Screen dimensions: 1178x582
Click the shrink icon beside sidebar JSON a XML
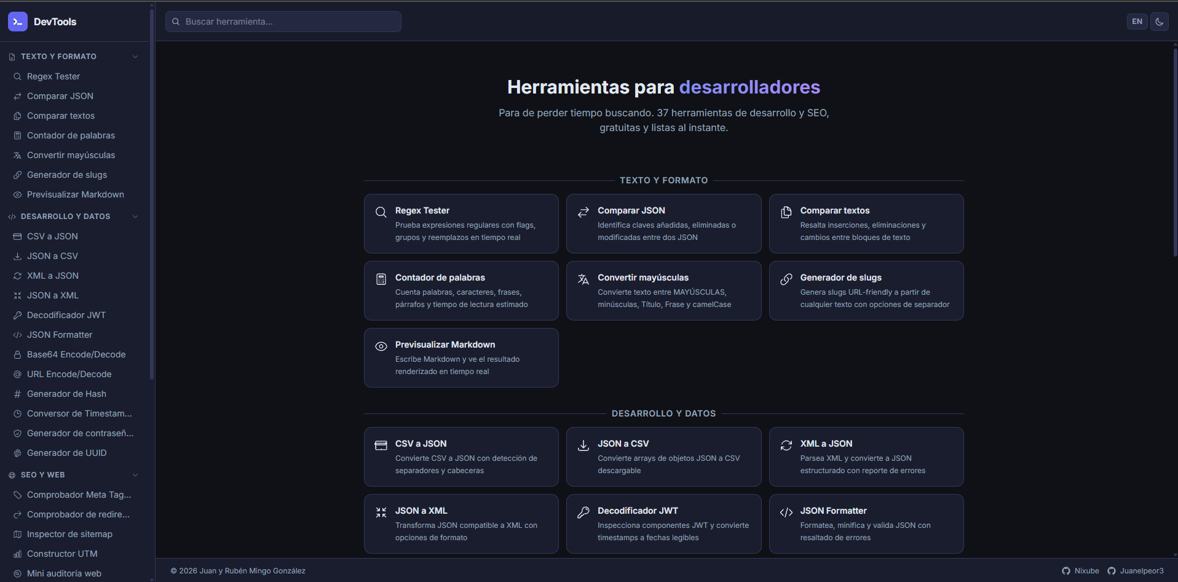[x=17, y=295]
